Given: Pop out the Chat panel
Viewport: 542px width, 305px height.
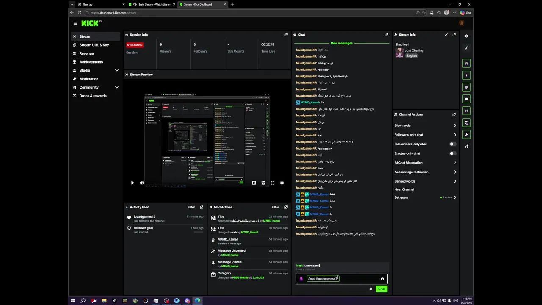Looking at the screenshot, I should pos(386,35).
